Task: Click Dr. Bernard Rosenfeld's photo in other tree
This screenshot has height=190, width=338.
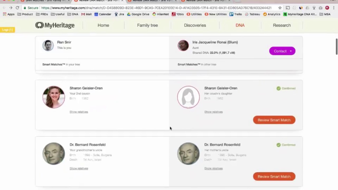Action: click(x=188, y=153)
